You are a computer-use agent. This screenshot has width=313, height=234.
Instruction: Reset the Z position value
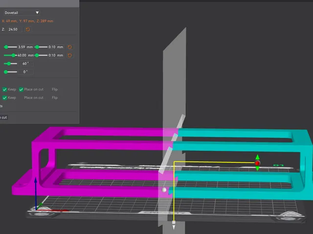(x=28, y=29)
